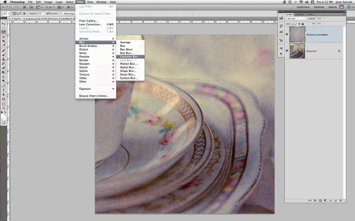Viewport: 355px width, 221px height.
Task: Click the Refine Edge button
Action: (x=69, y=13)
